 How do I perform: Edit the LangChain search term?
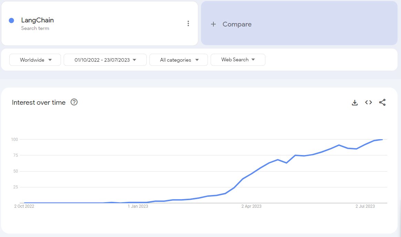37,20
